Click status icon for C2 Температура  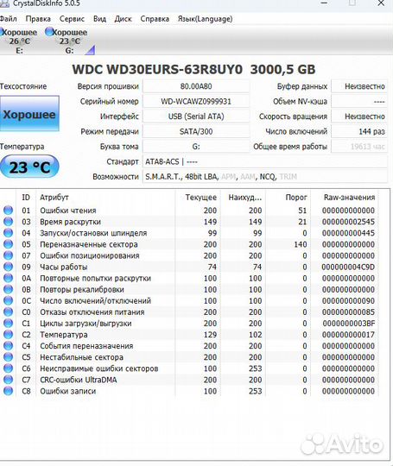8,334
